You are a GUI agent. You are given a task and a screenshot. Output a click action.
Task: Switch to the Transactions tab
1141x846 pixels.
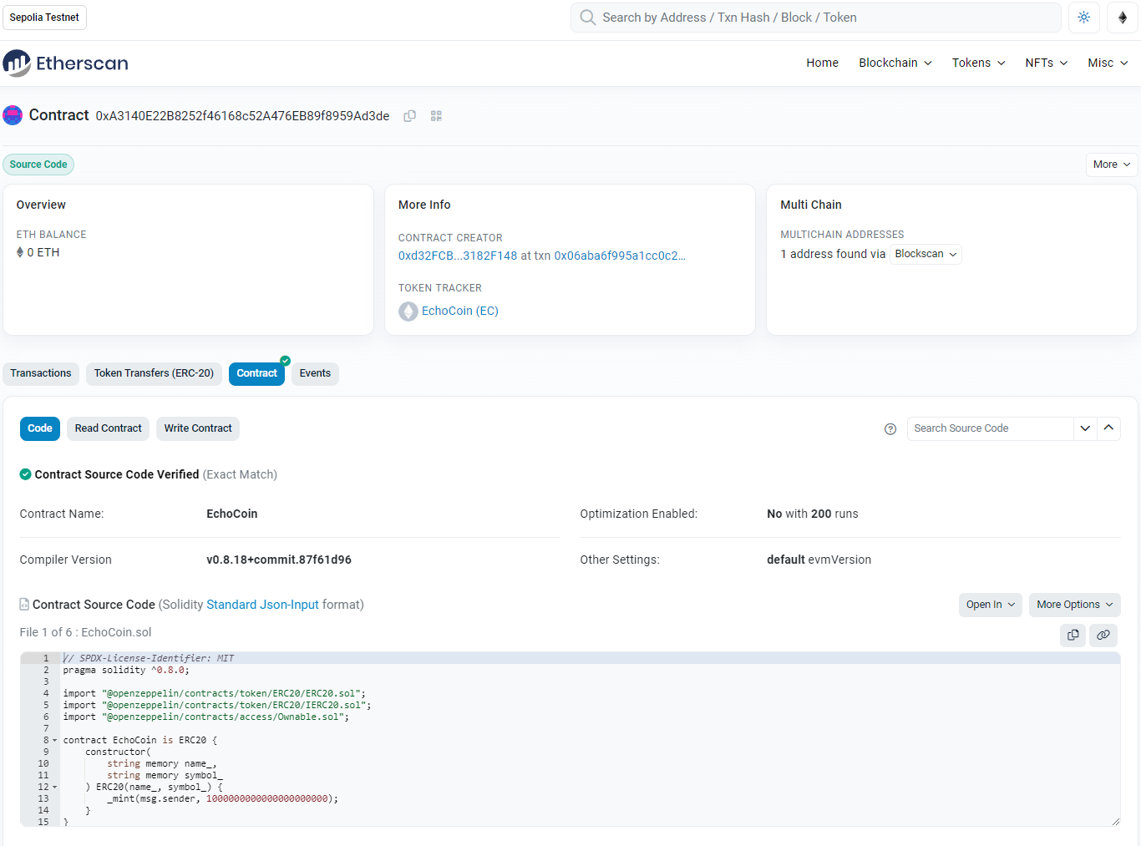coord(41,373)
